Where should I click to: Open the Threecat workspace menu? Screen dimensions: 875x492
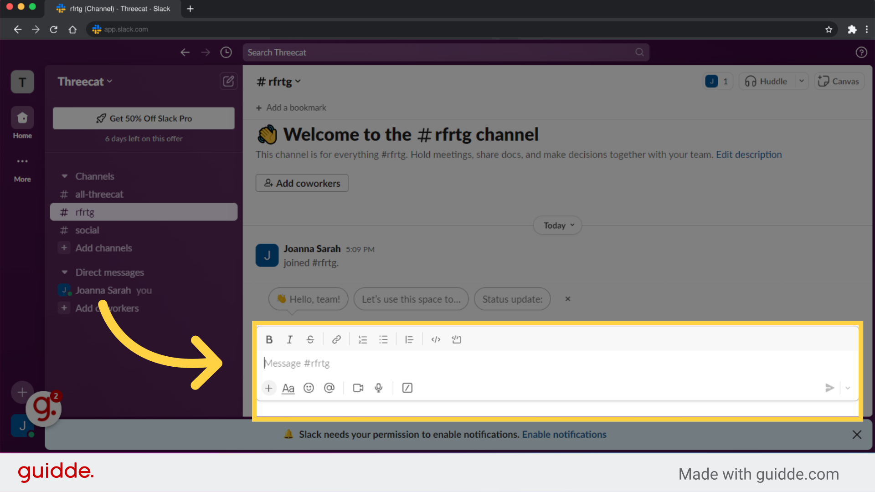click(x=85, y=82)
